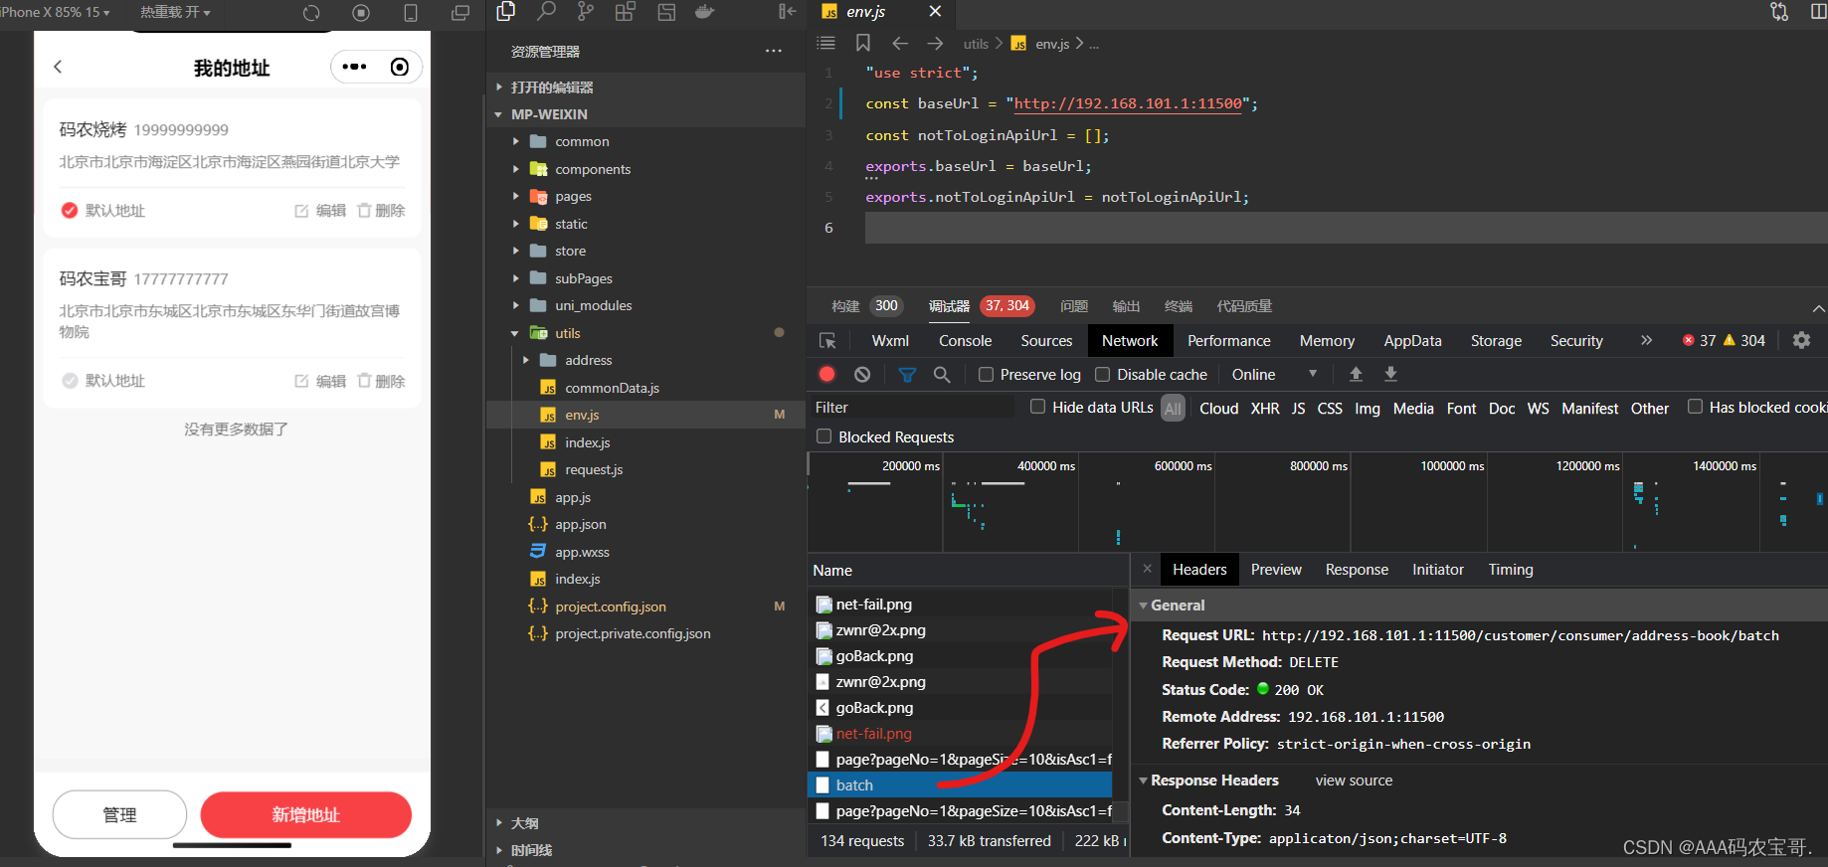Click the navigate back arrow in the editor
The height and width of the screenshot is (867, 1828).
point(900,43)
